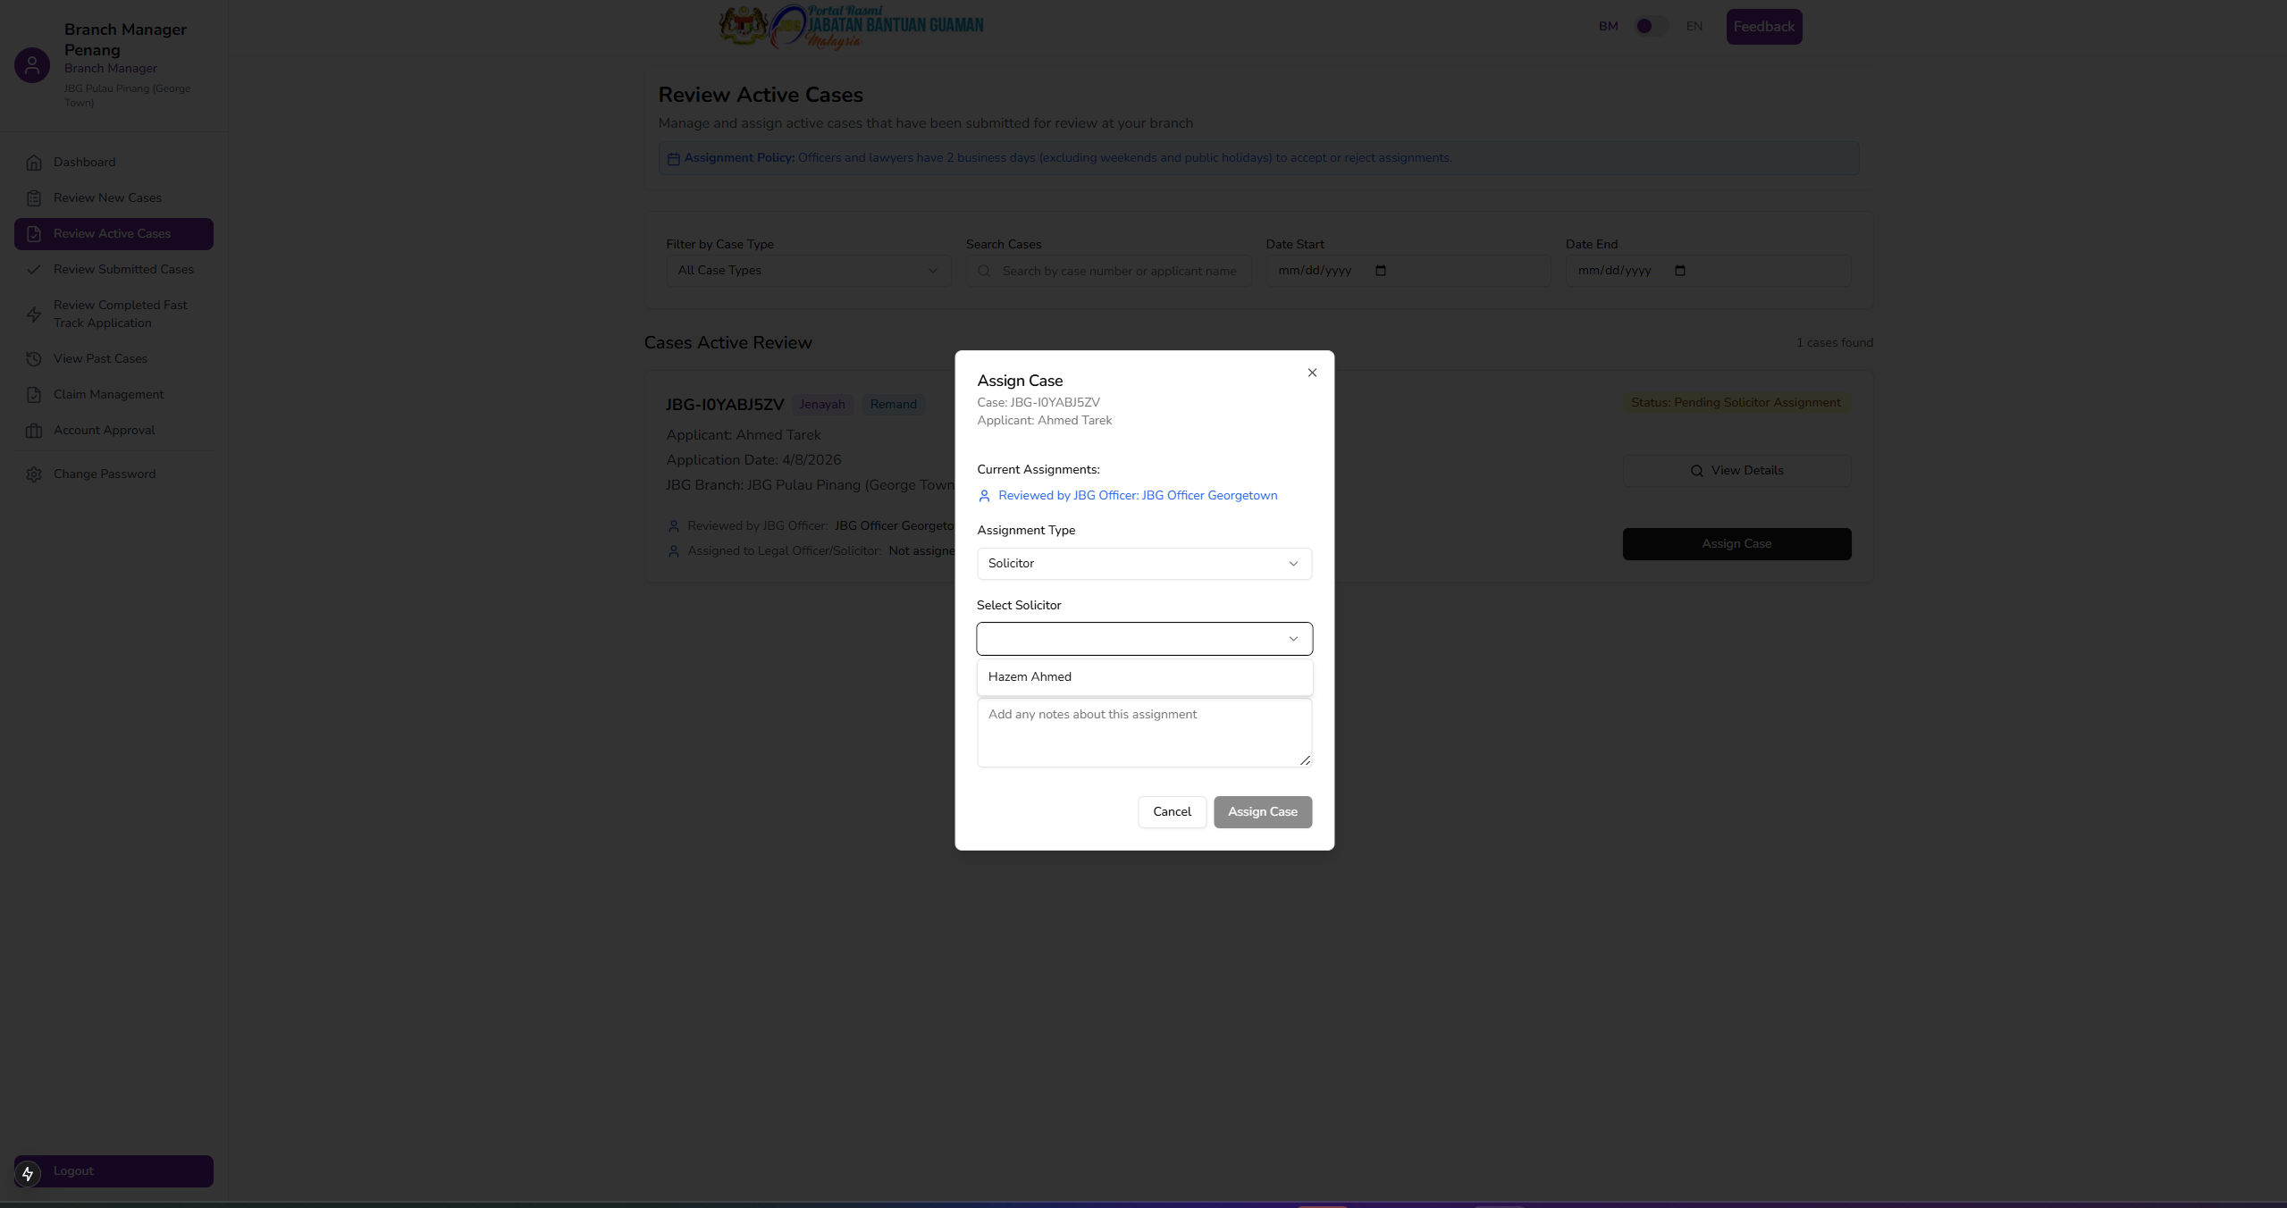Open the Date Start calendar picker
2287x1208 pixels.
1381,271
